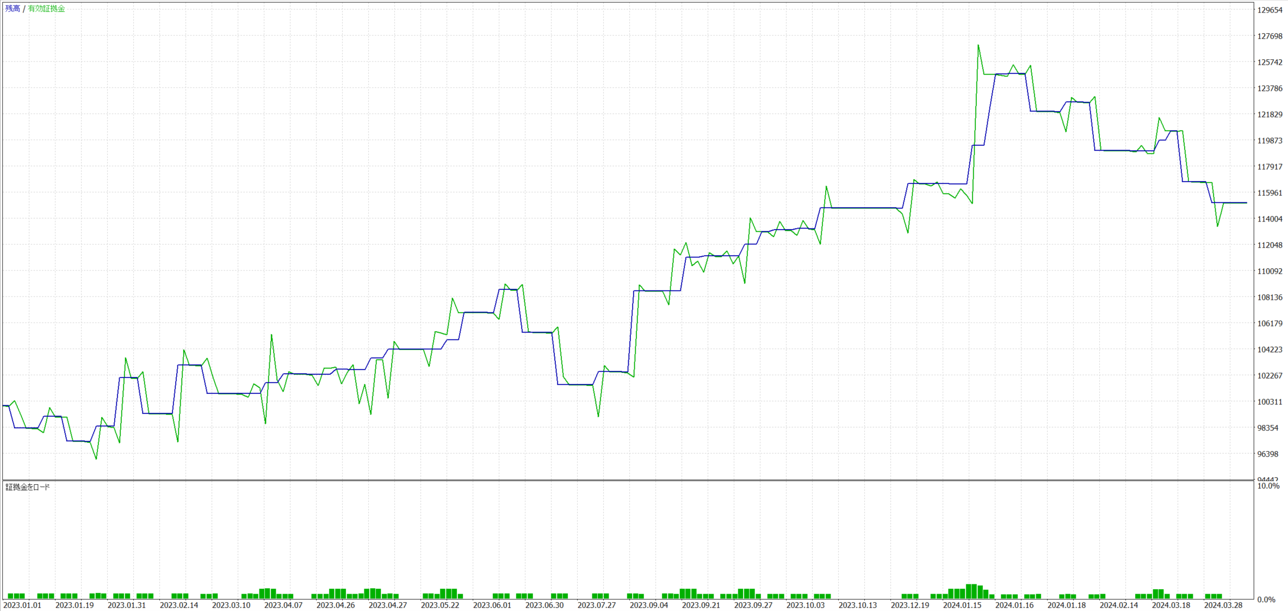Click the highest green equity peak
This screenshot has height=611, width=1288.
click(x=978, y=46)
